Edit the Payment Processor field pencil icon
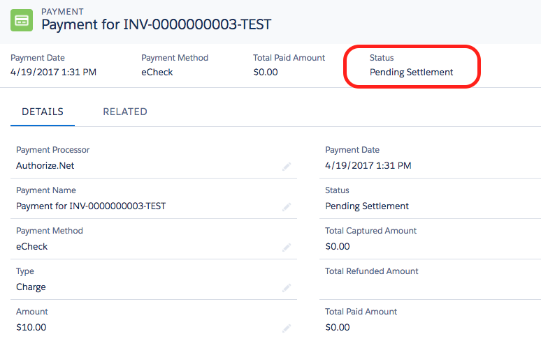Viewport: 541px width, 341px height. [286, 167]
